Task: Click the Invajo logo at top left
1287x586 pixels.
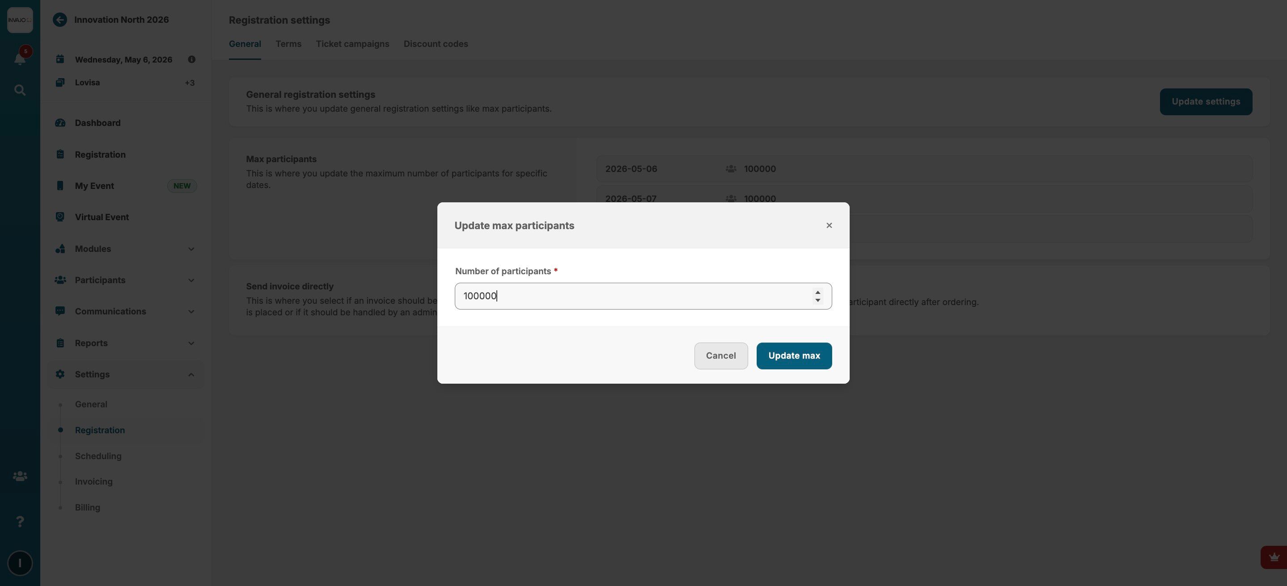Action: 20,20
